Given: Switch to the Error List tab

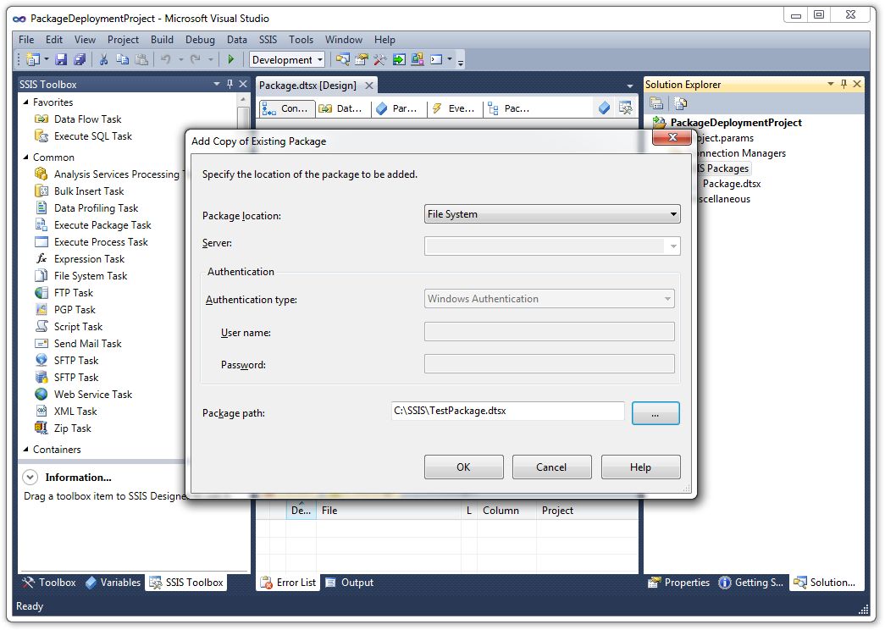Looking at the screenshot, I should tap(289, 583).
